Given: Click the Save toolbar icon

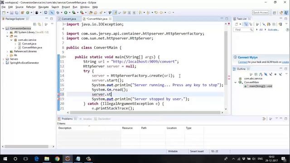Looking at the screenshot, I should 12,13.
